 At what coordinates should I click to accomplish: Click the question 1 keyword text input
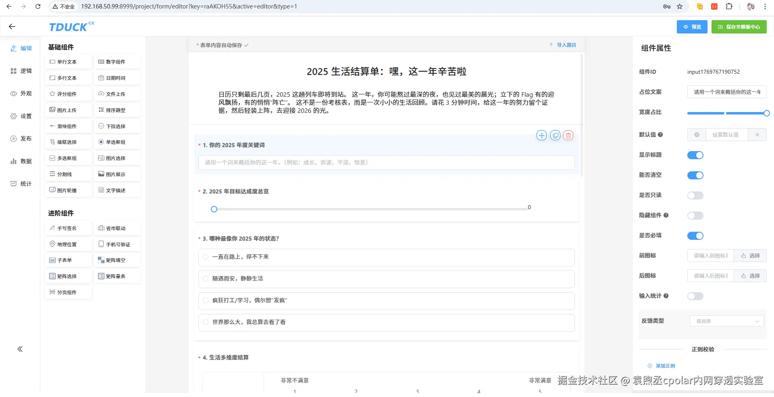click(386, 162)
